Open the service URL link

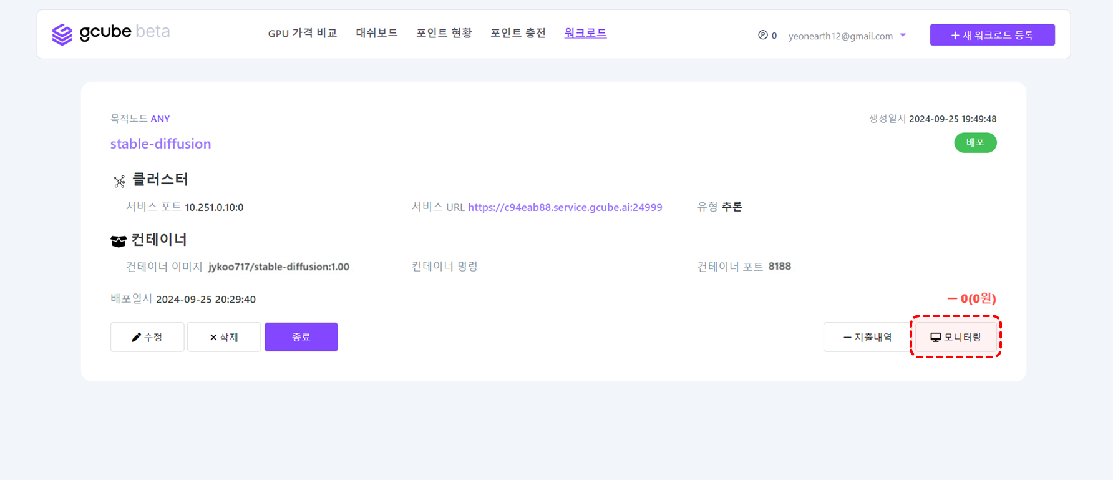[x=565, y=207]
